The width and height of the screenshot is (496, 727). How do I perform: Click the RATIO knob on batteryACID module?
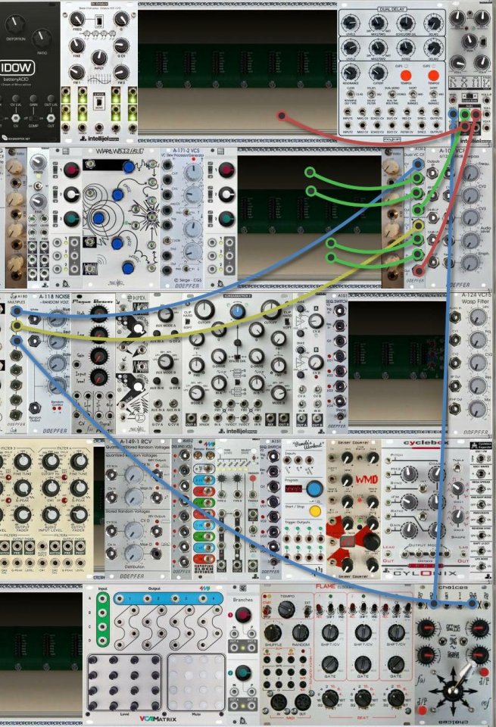click(x=42, y=38)
